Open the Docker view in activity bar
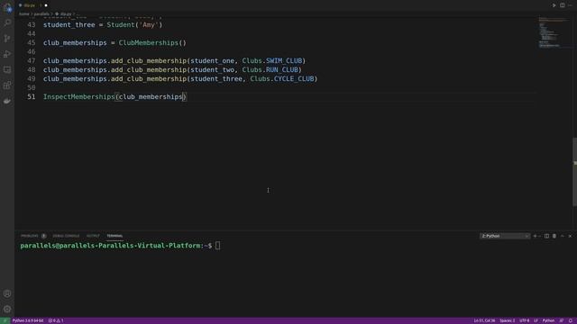This screenshot has width=577, height=324. pos(7,101)
